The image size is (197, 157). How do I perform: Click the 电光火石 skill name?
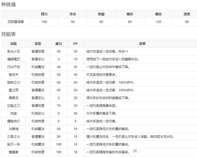pyautogui.click(x=14, y=52)
